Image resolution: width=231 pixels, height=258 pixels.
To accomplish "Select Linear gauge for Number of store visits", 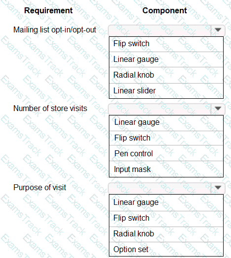I will tap(166, 123).
